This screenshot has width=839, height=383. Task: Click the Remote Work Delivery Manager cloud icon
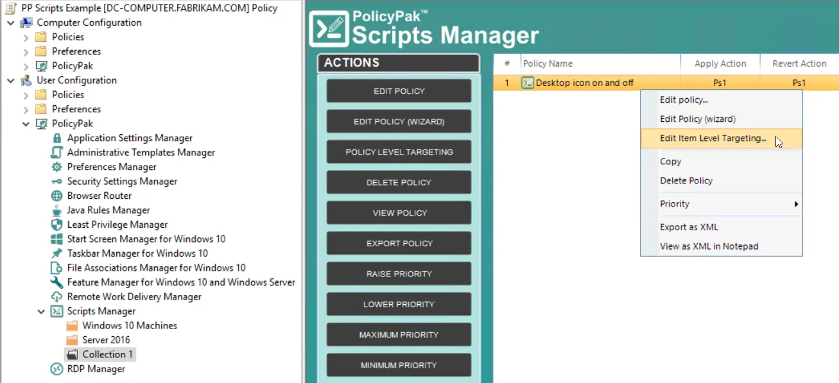pyautogui.click(x=56, y=297)
